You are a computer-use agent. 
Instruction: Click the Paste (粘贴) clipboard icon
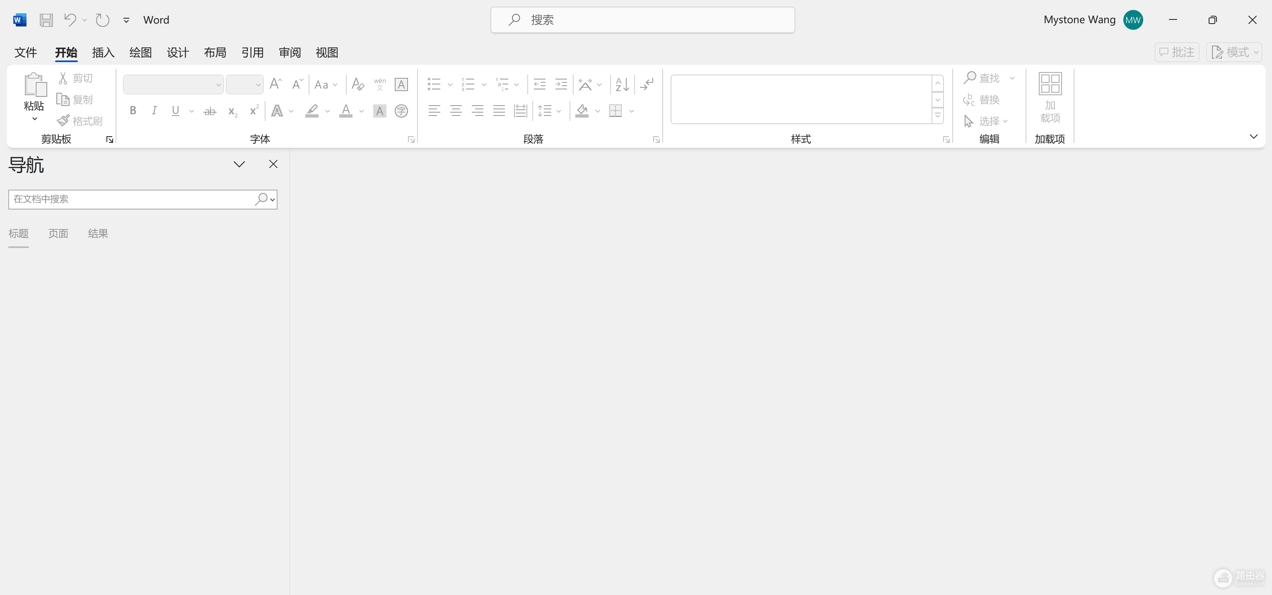35,84
